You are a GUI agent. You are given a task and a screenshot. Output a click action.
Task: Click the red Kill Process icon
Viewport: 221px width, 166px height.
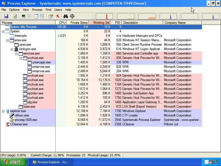coord(57,16)
